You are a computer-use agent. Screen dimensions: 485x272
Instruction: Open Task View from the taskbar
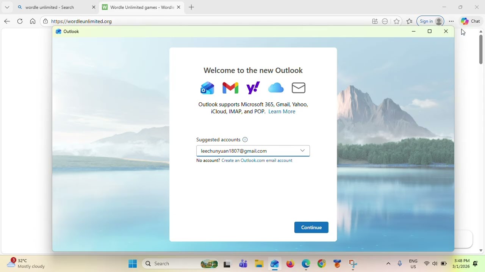227,264
